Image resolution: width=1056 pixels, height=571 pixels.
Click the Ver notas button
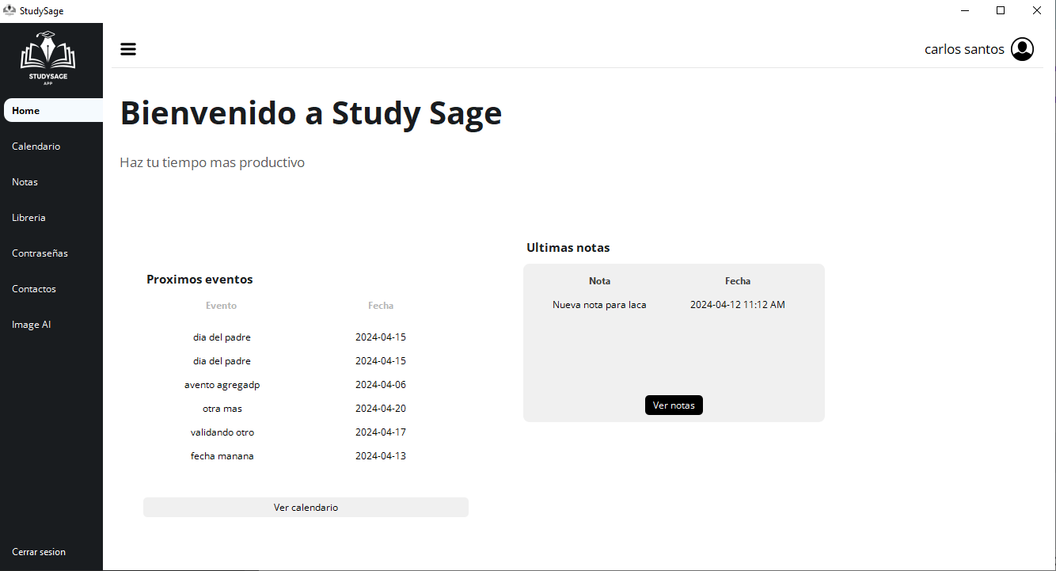tap(674, 405)
